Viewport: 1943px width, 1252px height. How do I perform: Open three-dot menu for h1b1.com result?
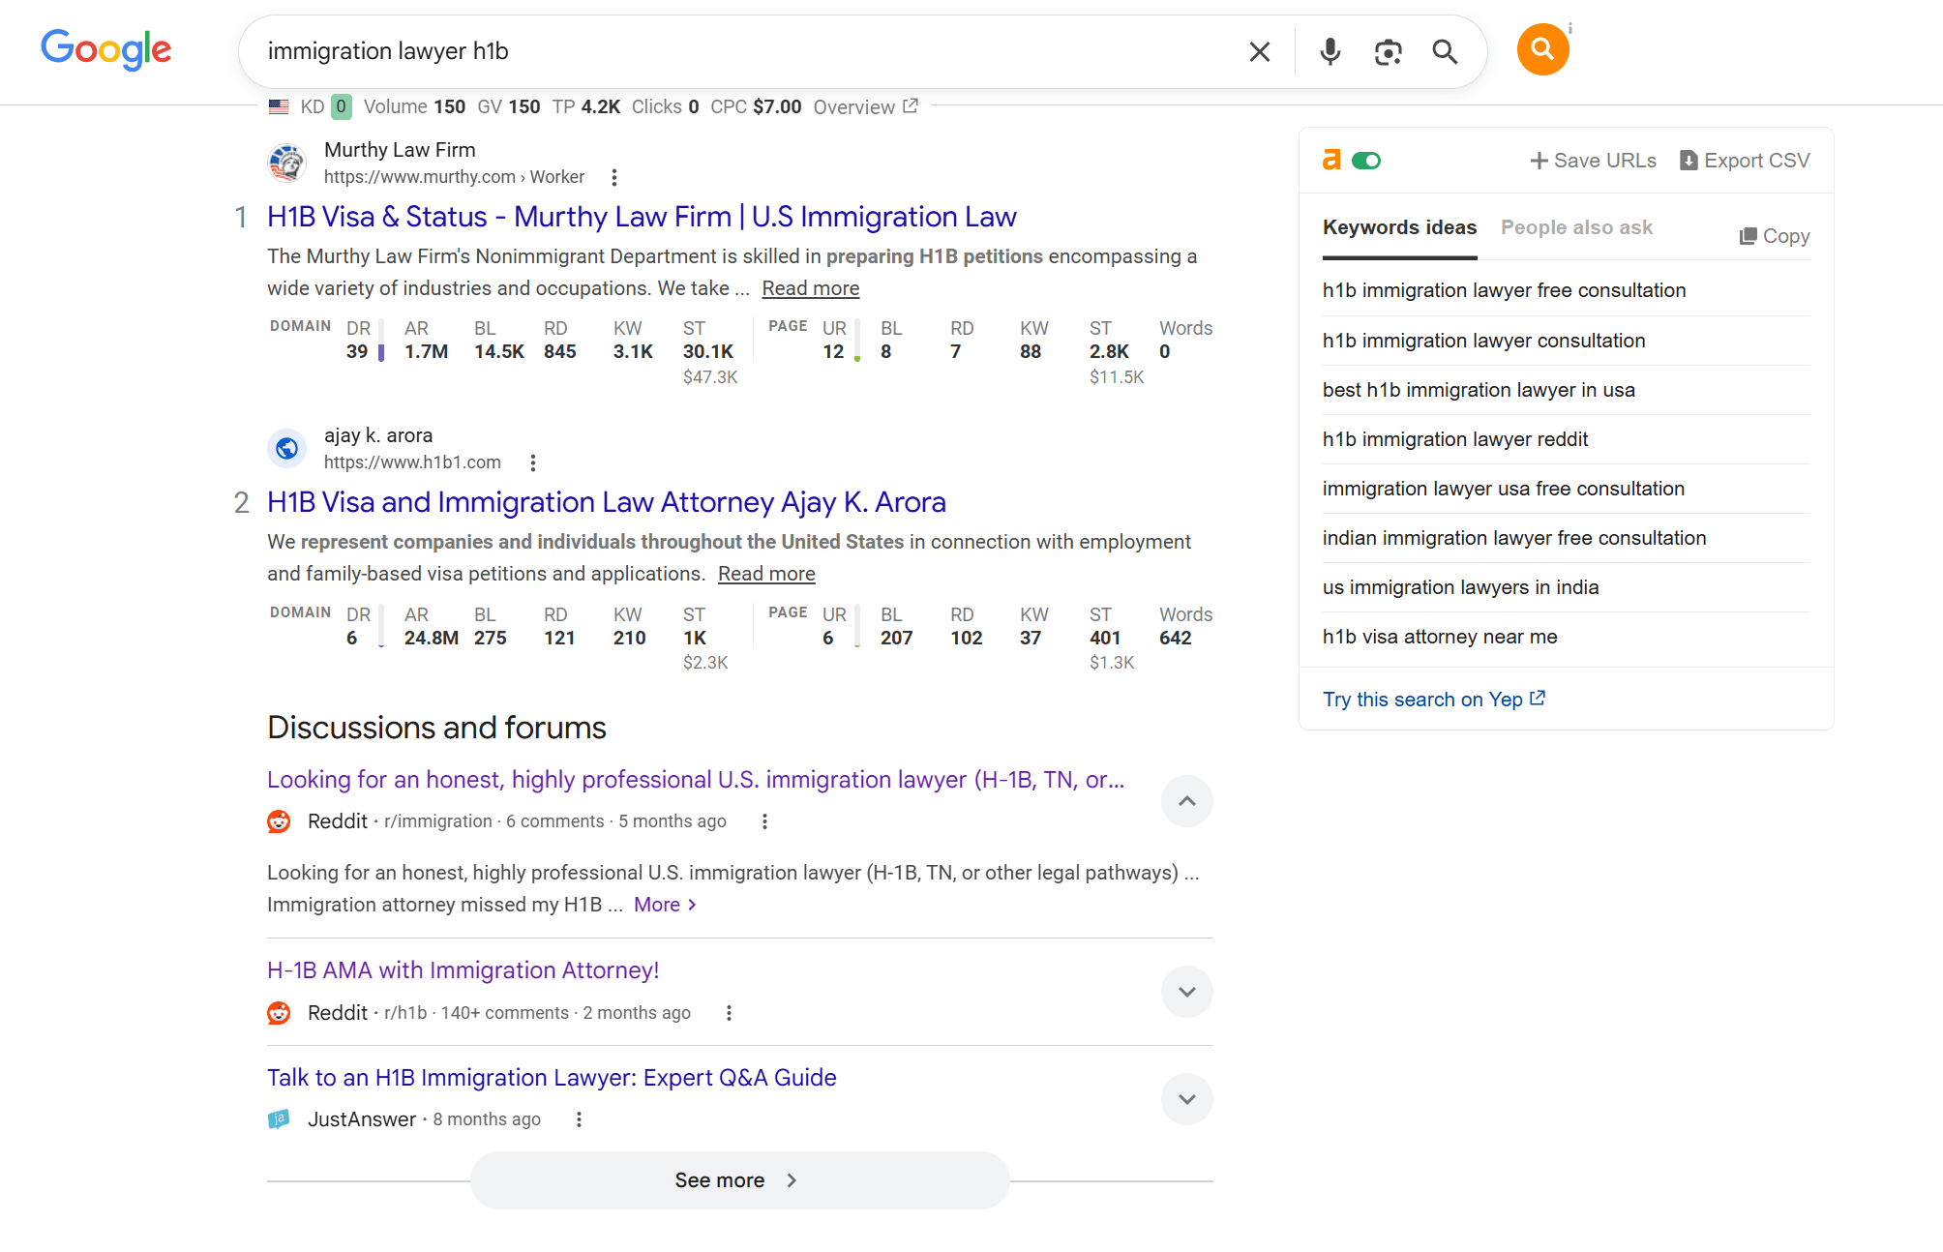point(532,462)
